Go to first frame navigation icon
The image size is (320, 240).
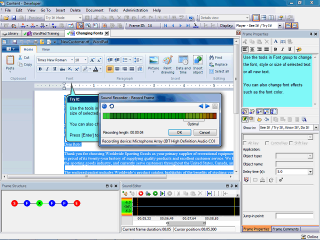coord(165,25)
